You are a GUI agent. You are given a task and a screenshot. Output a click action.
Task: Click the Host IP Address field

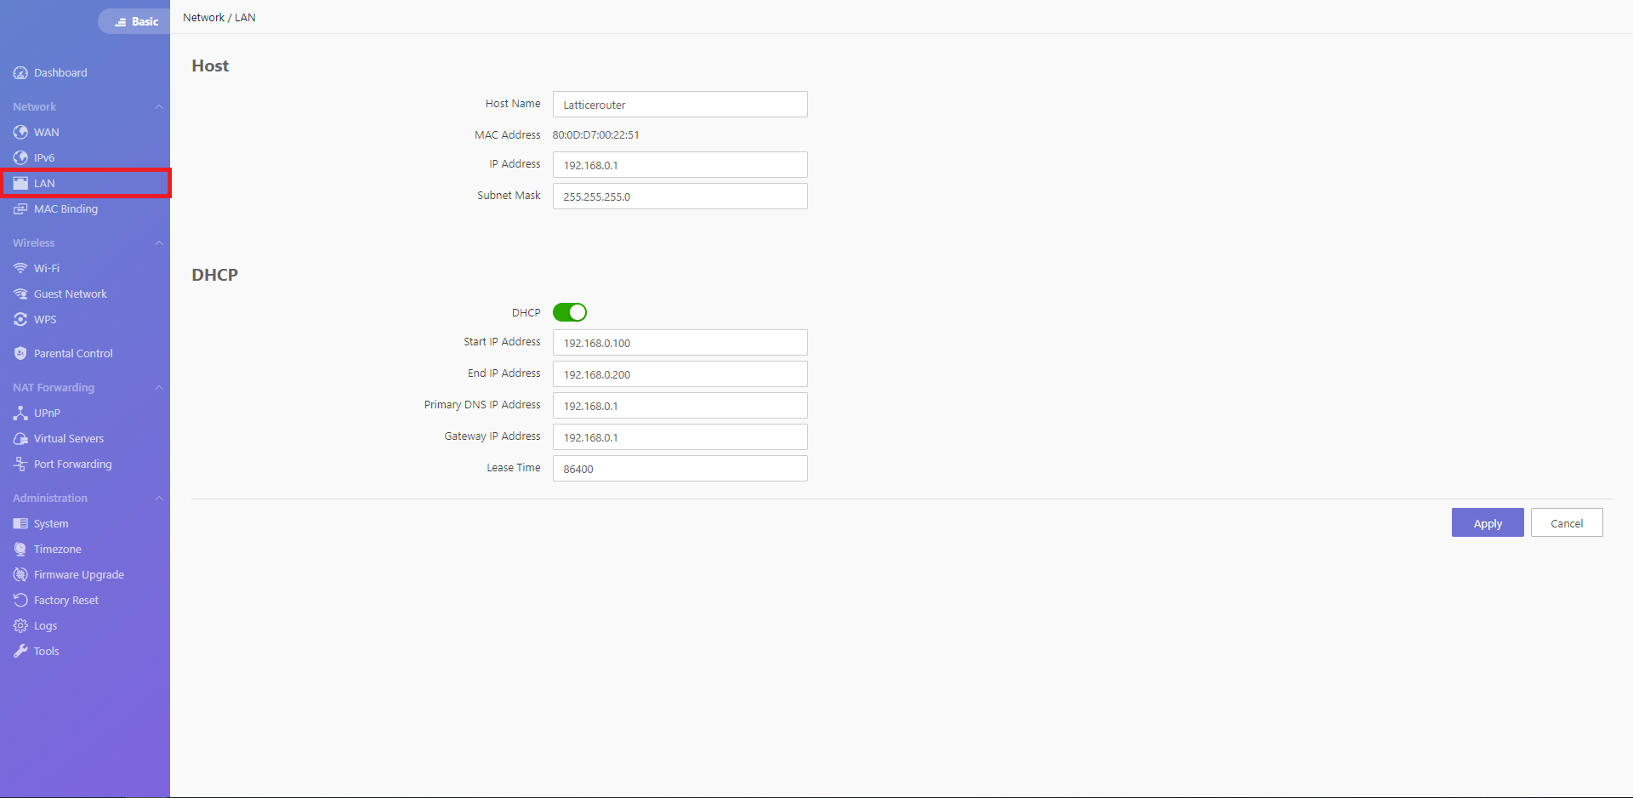680,165
